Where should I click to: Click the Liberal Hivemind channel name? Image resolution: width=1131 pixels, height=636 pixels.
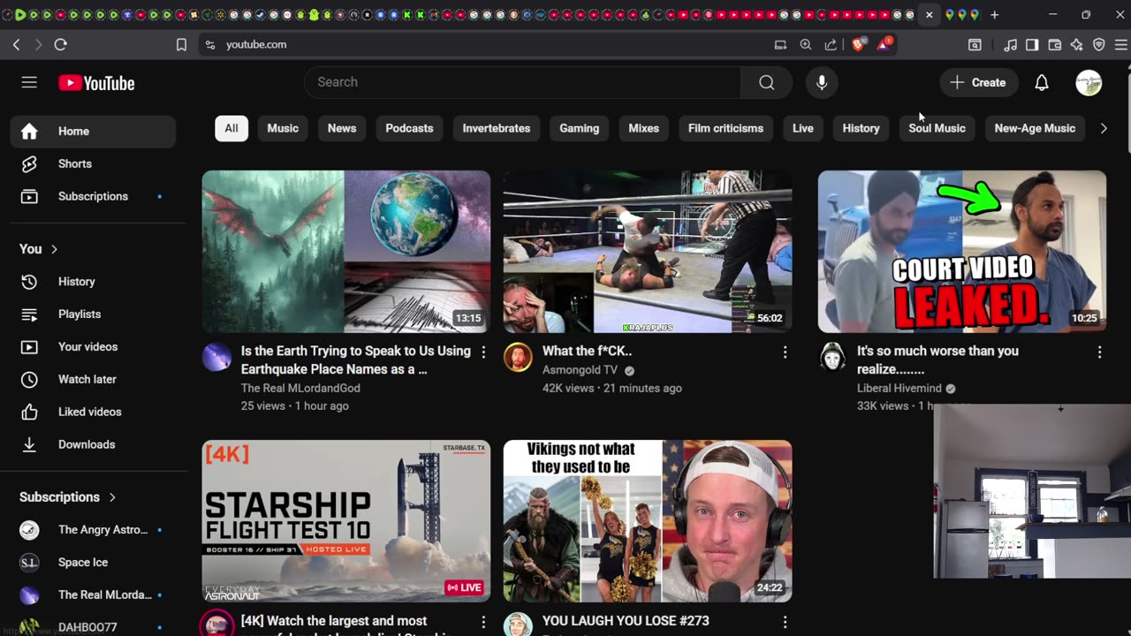click(x=899, y=388)
